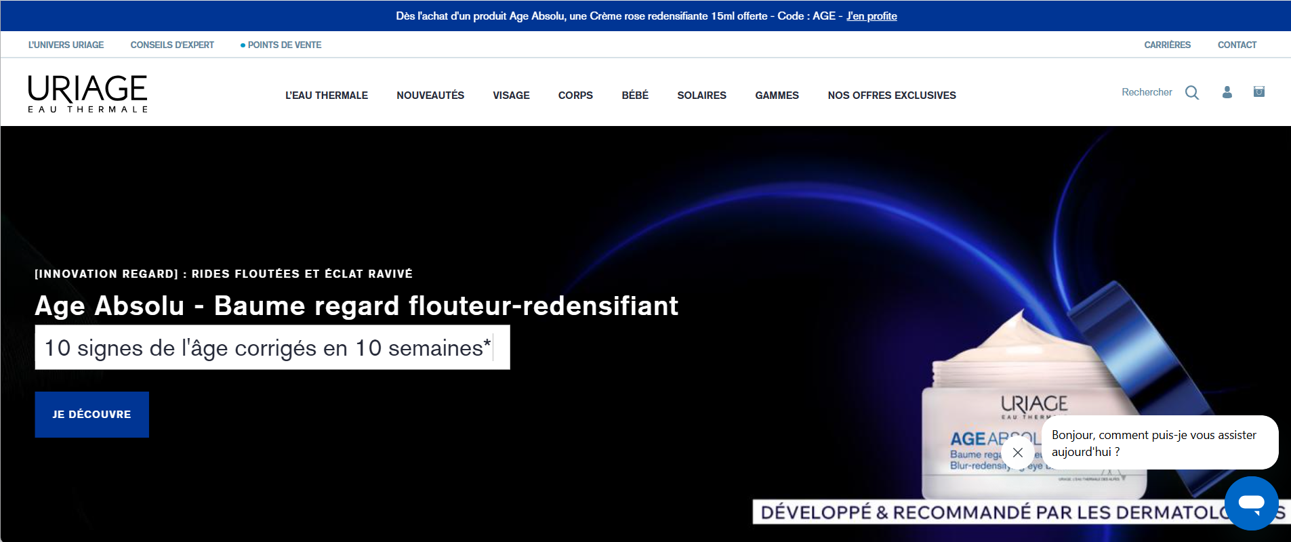Open the CONTACT link
Screen dimensions: 1291x542
point(1237,45)
